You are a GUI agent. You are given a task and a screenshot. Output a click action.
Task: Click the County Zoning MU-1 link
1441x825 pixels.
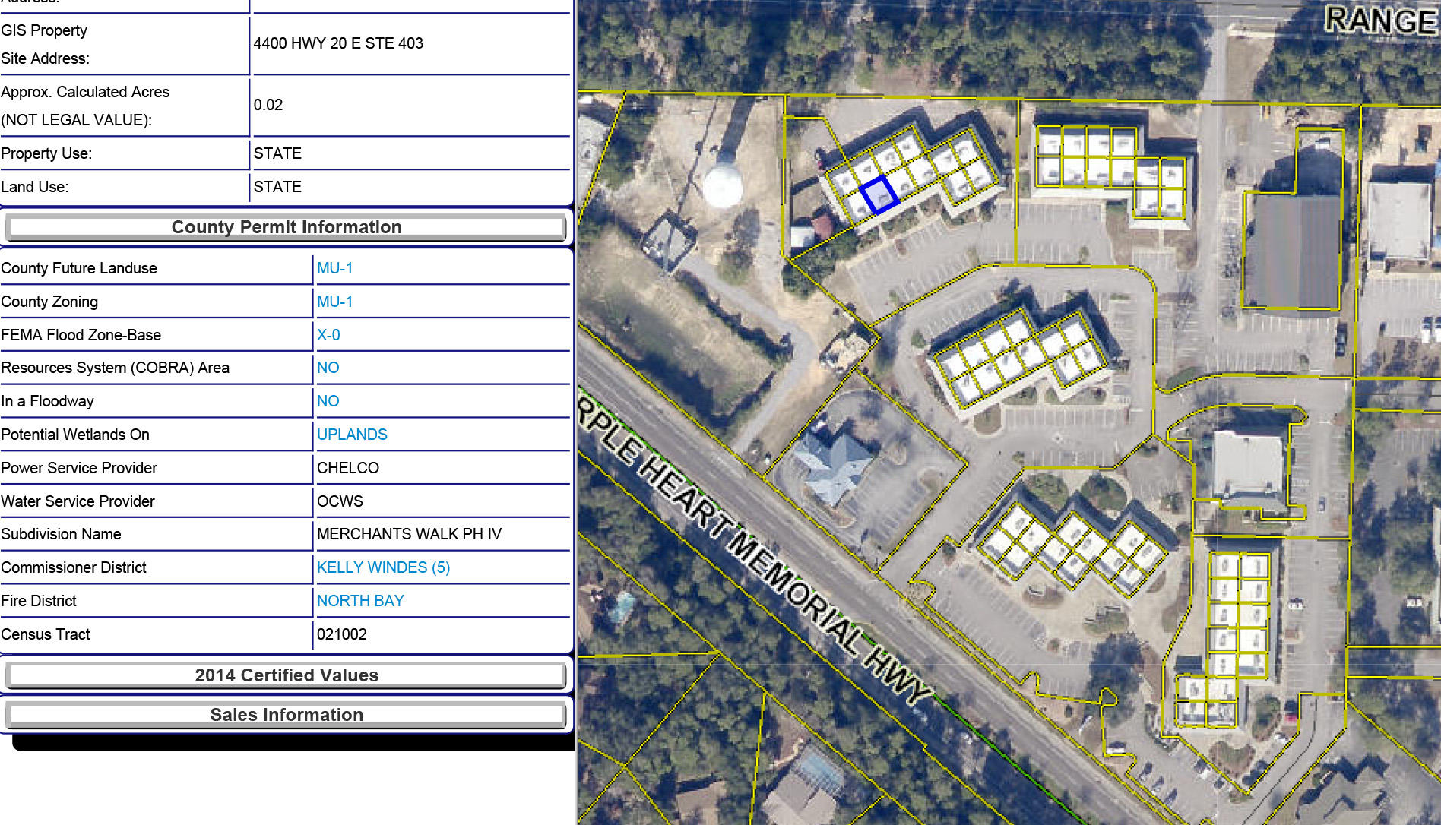[x=334, y=302]
